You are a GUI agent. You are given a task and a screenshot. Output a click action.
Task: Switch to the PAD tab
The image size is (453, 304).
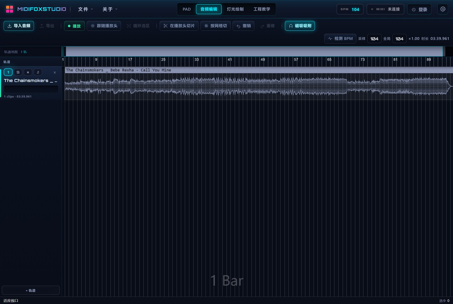[187, 9]
